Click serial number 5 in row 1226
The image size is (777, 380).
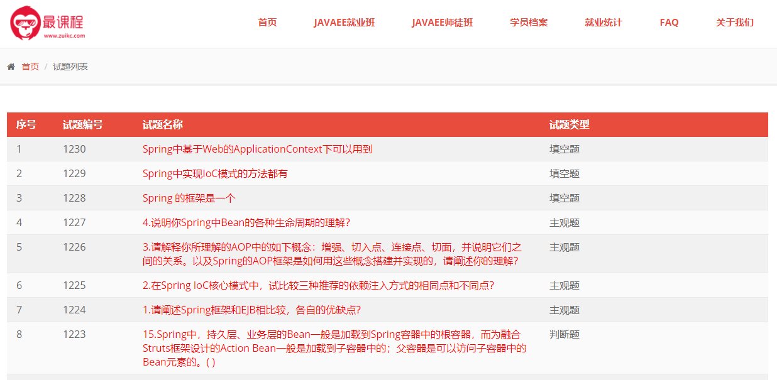click(19, 247)
